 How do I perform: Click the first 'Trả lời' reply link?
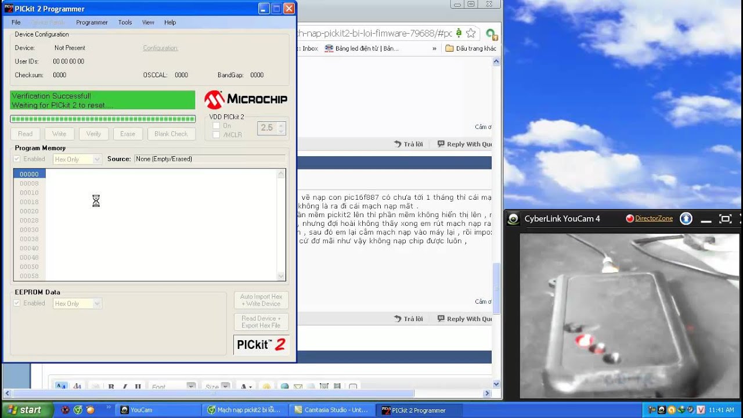pyautogui.click(x=409, y=144)
